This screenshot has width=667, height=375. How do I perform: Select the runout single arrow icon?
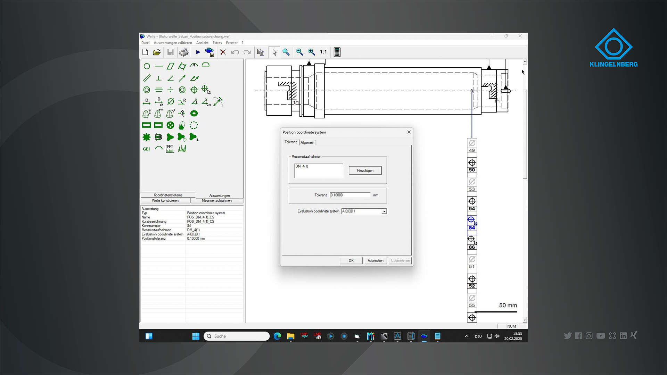[182, 78]
